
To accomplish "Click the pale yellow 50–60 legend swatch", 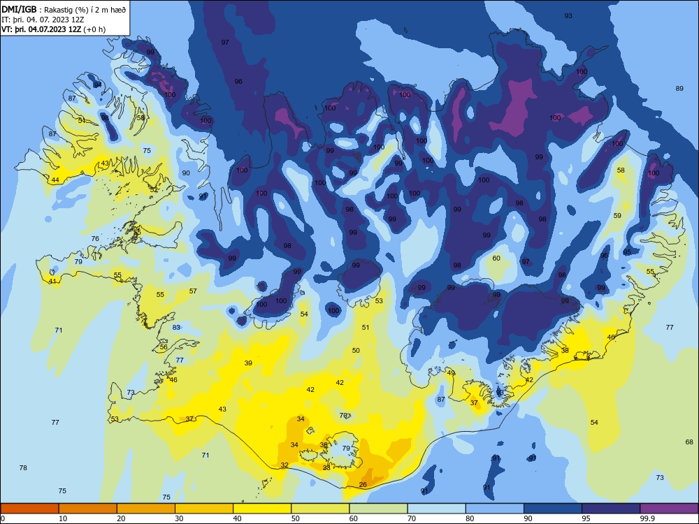I will pyautogui.click(x=320, y=509).
